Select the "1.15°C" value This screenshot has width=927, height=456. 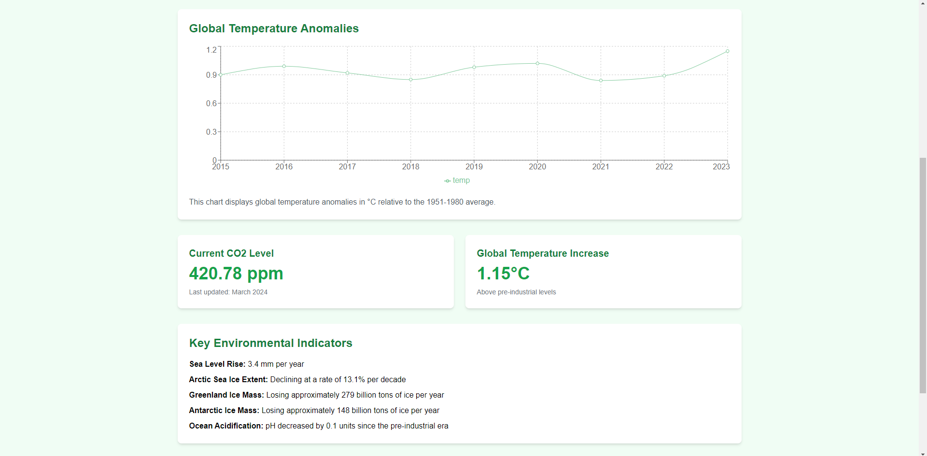503,274
